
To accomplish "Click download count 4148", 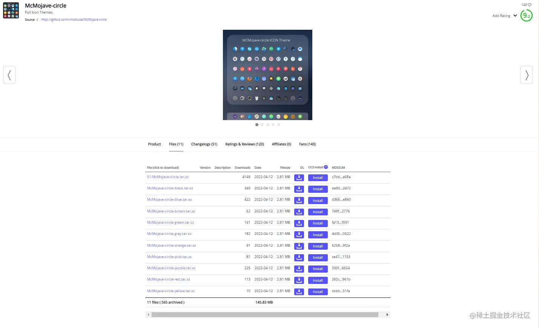I will click(246, 177).
